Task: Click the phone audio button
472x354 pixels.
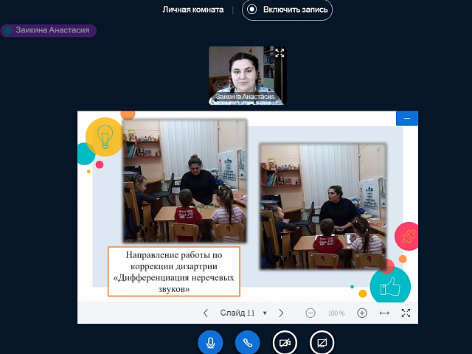Action: pos(248,343)
